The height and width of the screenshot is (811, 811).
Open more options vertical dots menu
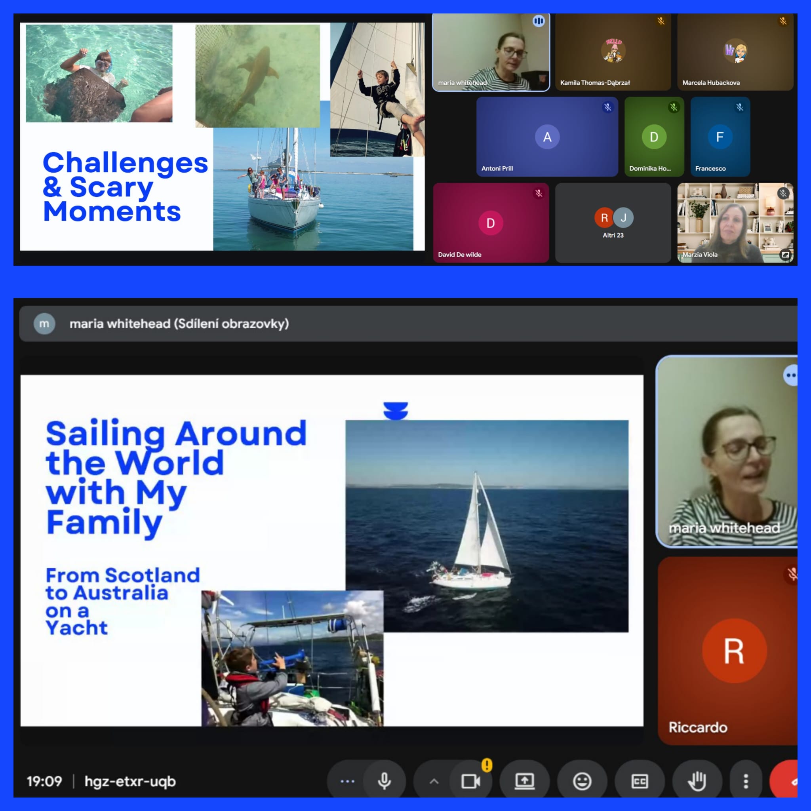click(x=746, y=781)
